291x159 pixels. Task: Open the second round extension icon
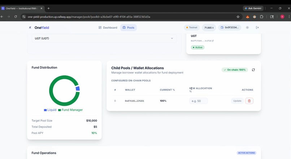click(x=255, y=17)
